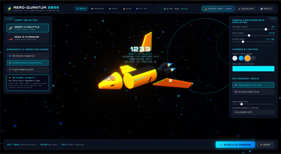Click the speaker icon on Sound Off
This screenshot has height=154, width=281.
click(x=239, y=9)
